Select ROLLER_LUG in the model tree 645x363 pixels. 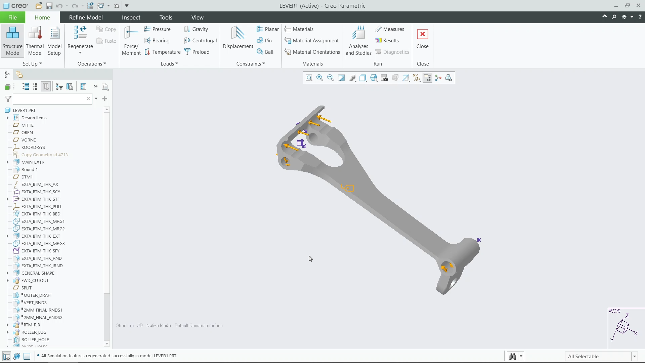(x=34, y=332)
